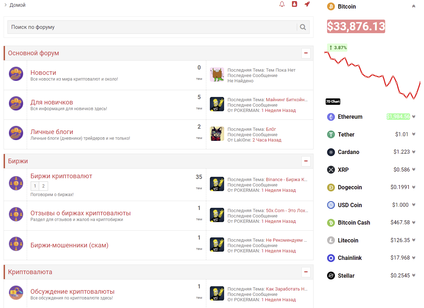The width and height of the screenshot is (424, 308).
Task: Click the Bitcoin coin logo
Action: click(x=331, y=6)
